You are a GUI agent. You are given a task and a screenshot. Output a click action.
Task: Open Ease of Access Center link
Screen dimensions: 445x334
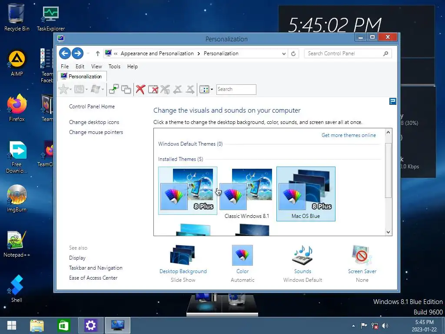93,278
